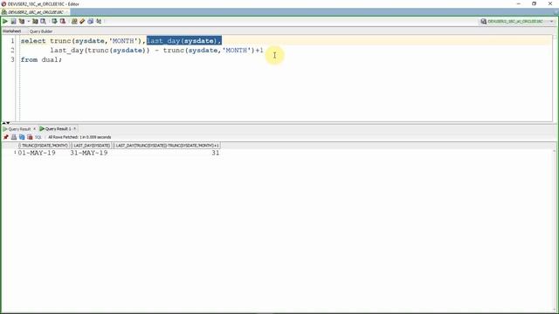Image resolution: width=559 pixels, height=314 pixels.
Task: Click the LAST_DAY(SYSDATE) column header
Action: point(92,146)
